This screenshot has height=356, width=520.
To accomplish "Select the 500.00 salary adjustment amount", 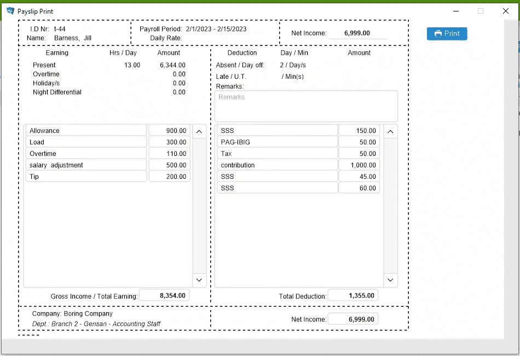I will (x=170, y=165).
